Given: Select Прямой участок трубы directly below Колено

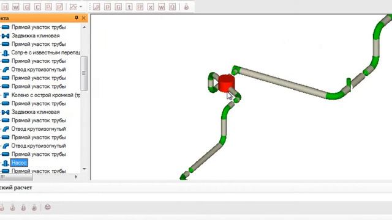Looking at the screenshot, I should (x=39, y=103).
